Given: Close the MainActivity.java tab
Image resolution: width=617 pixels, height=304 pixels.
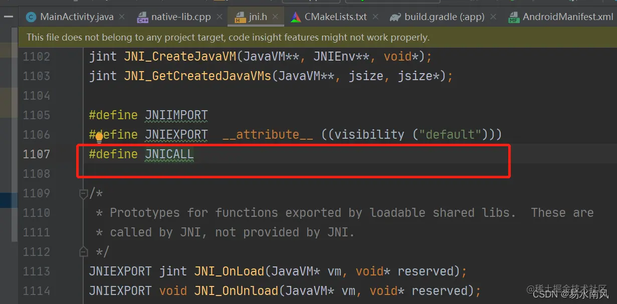Looking at the screenshot, I should click(122, 17).
